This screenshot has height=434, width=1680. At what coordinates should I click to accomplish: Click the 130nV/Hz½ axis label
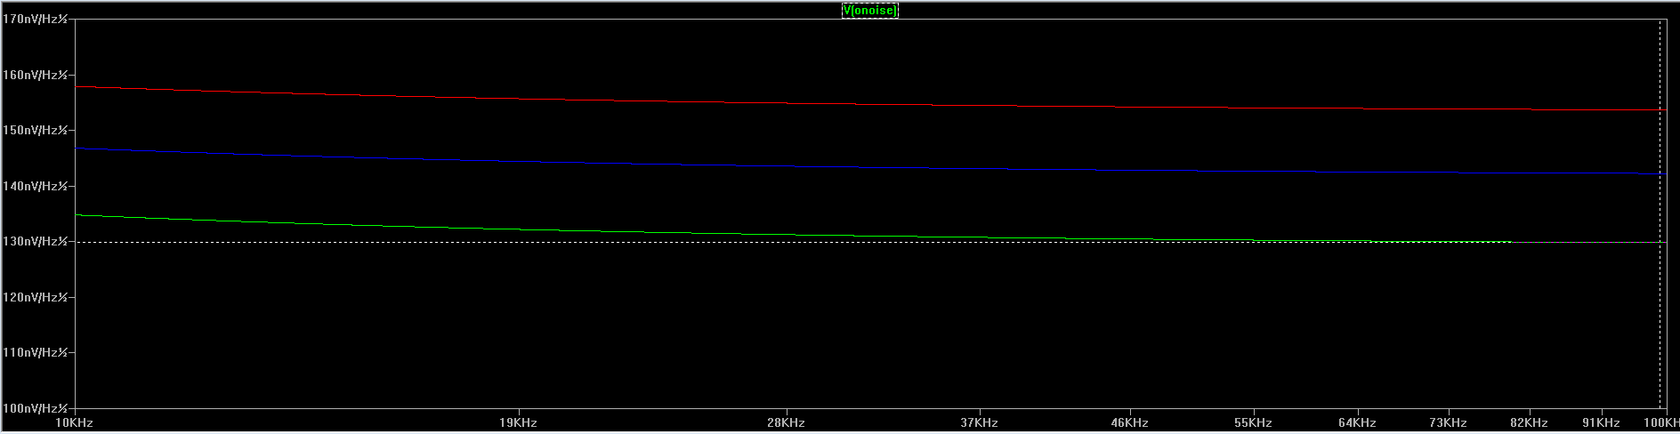click(x=36, y=241)
